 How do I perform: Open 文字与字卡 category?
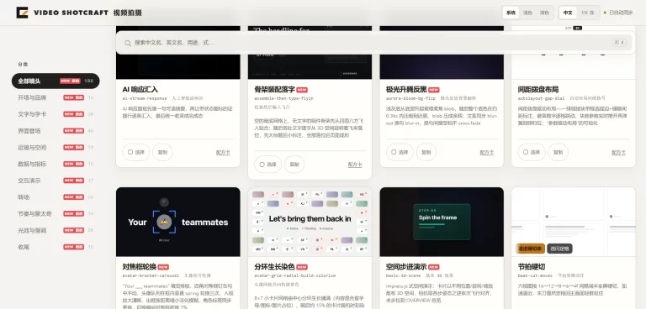[56, 114]
